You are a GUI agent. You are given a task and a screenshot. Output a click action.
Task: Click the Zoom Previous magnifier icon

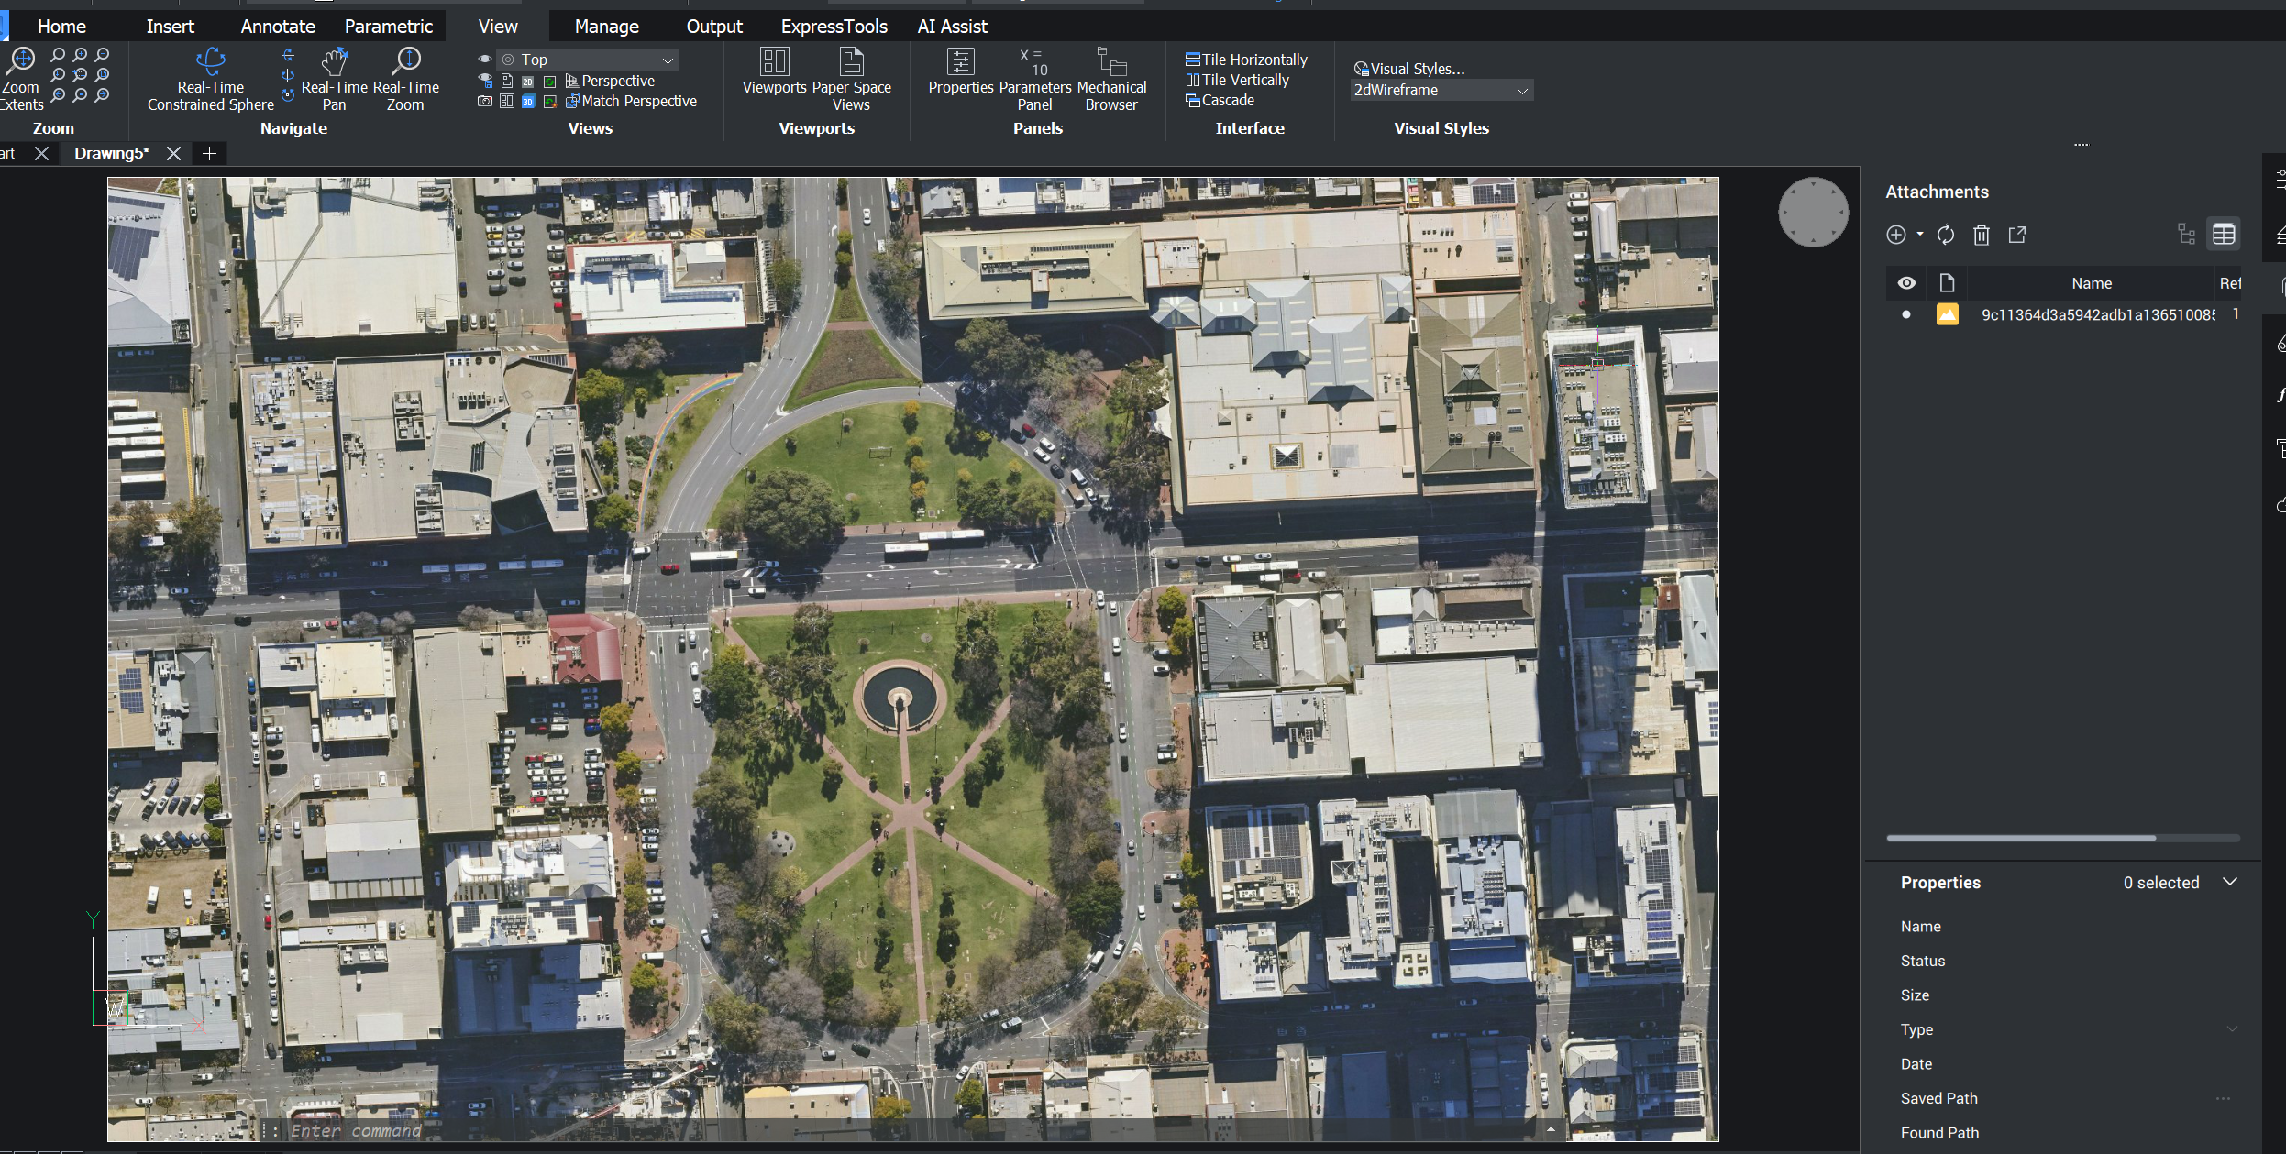(59, 75)
